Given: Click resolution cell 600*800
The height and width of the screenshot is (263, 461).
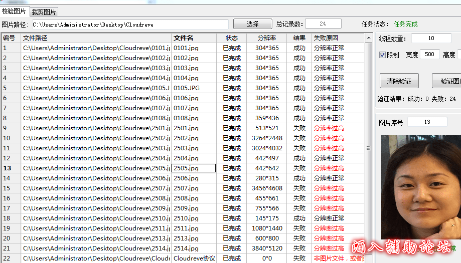Looking at the screenshot, I should (x=267, y=238).
